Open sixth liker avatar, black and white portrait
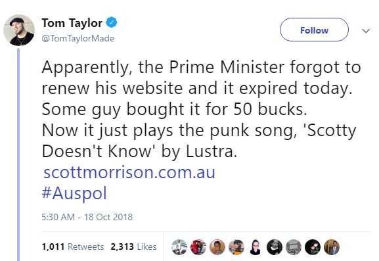The height and width of the screenshot is (261, 379). coord(275,247)
